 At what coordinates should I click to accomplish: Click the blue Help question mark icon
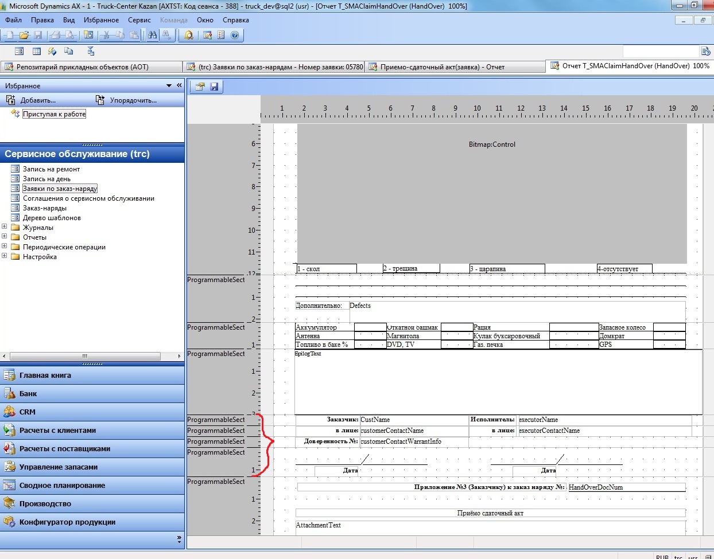[235, 36]
